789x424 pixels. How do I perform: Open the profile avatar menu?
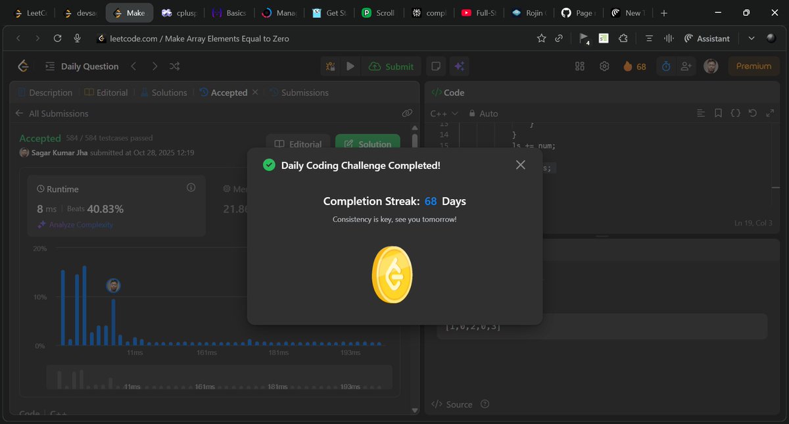(711, 66)
